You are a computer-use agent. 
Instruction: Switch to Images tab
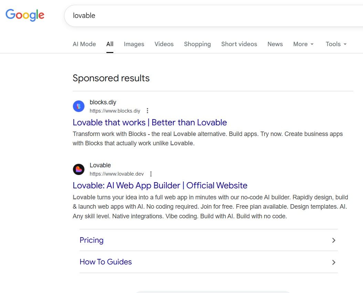134,44
